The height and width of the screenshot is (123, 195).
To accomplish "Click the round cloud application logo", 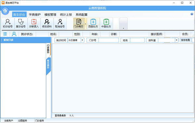I will coord(5,11).
